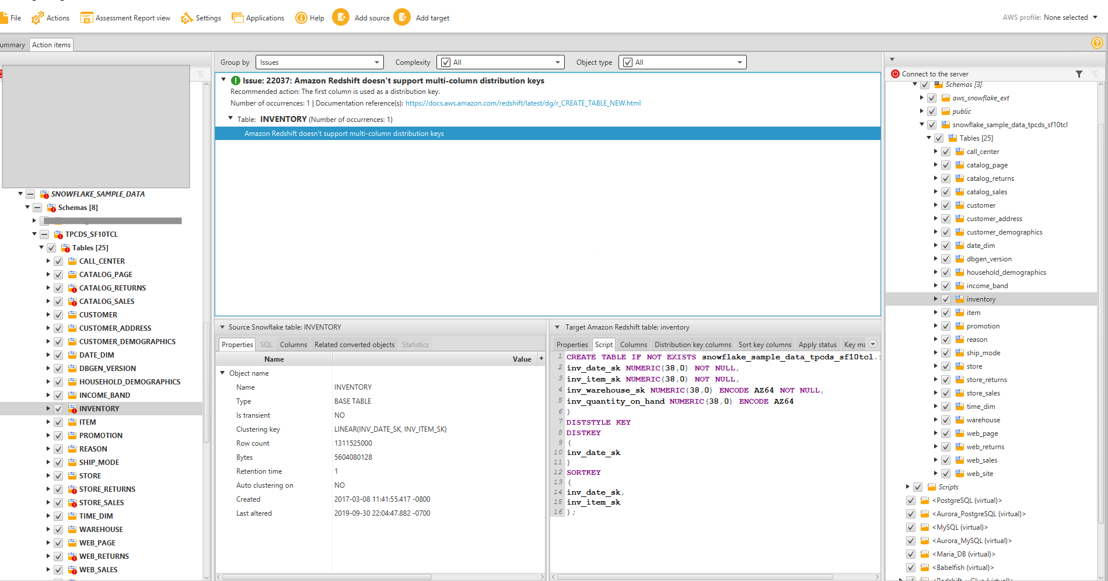Screen dimensions: 1108x581
Task: Open the Help icon in toolbar
Action: coord(301,18)
